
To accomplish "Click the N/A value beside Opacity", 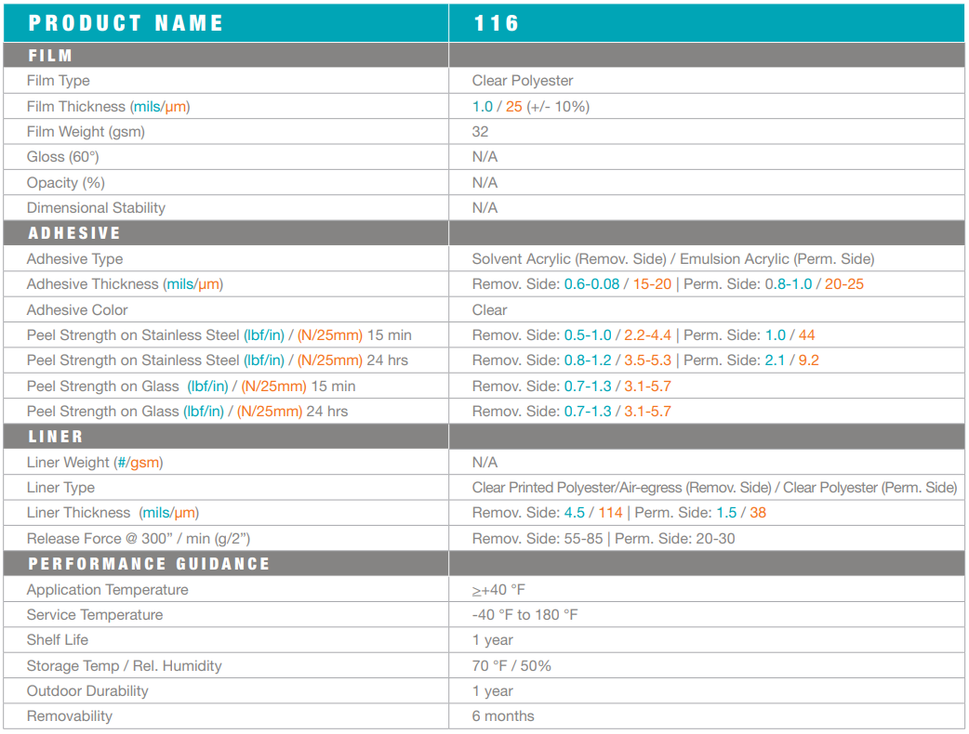I will 485,183.
